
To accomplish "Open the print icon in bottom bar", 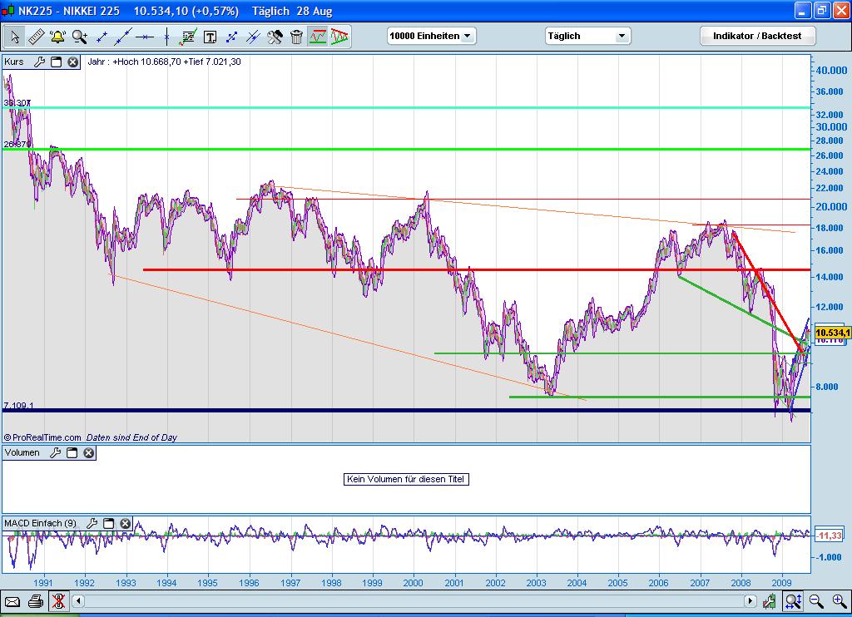I will pyautogui.click(x=35, y=600).
